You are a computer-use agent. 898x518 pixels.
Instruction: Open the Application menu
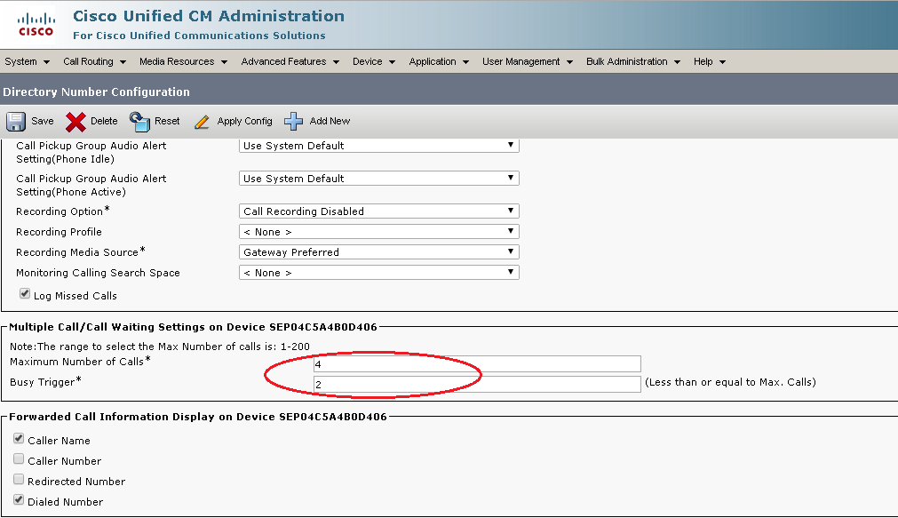(439, 61)
